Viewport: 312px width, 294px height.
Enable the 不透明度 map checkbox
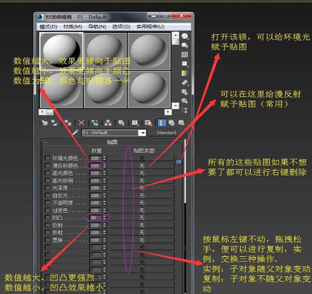[x=48, y=203]
